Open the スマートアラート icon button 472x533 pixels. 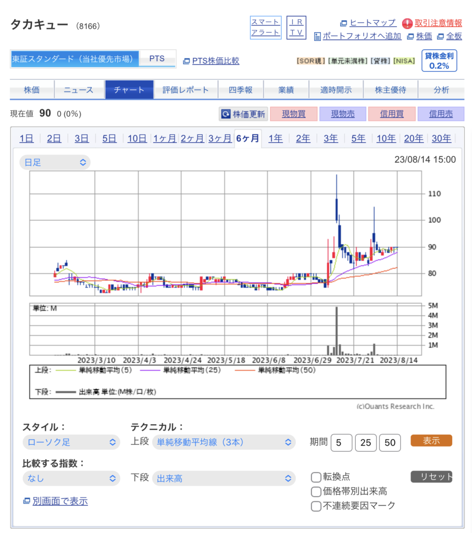265,27
